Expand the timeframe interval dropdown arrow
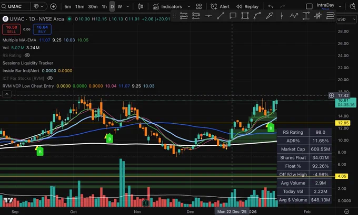Screen dimensions: 358x215 (x=127, y=7)
